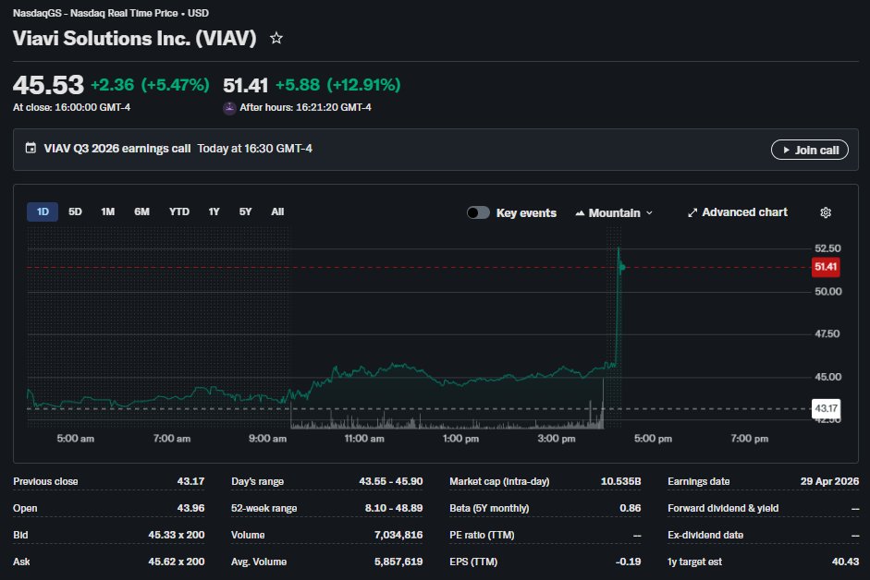Select the YTD range tab
This screenshot has height=580, width=870.
click(179, 211)
